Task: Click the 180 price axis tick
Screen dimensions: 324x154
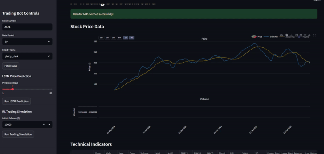Action: pos(95,84)
